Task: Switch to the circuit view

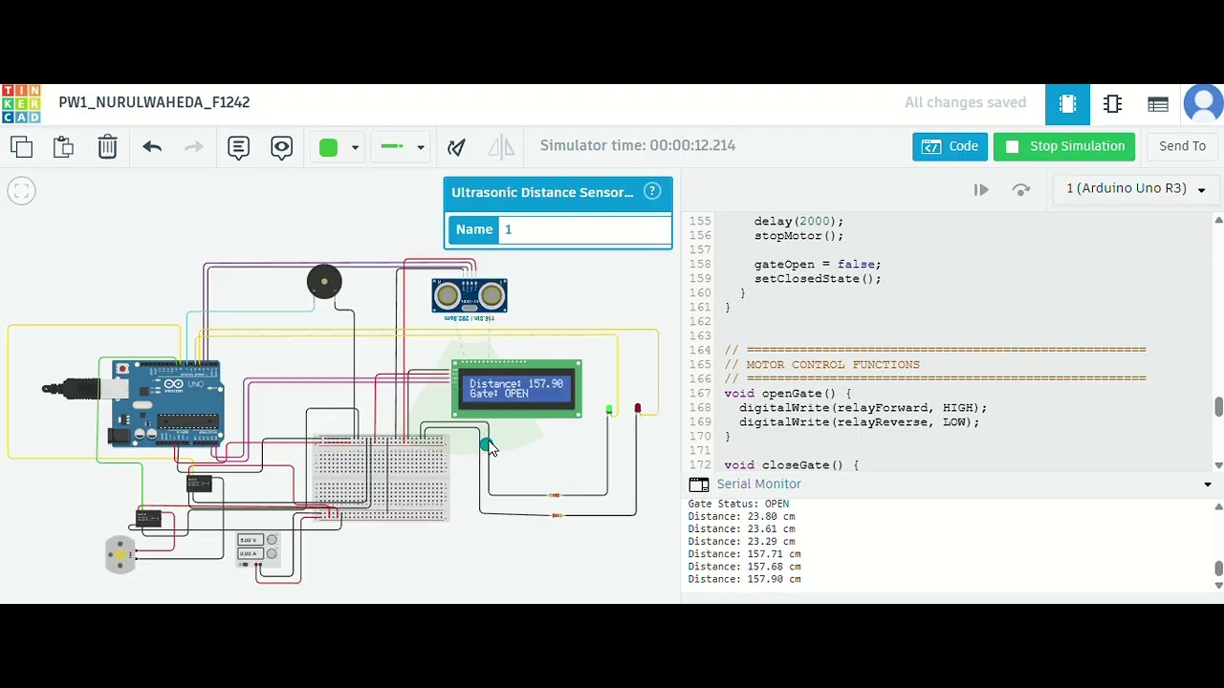Action: click(1067, 104)
